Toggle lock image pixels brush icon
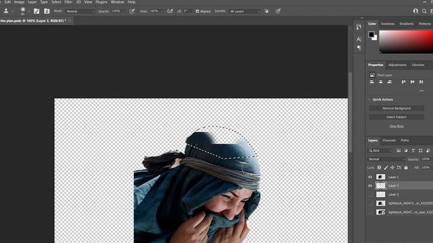The image size is (433, 243). (386, 167)
